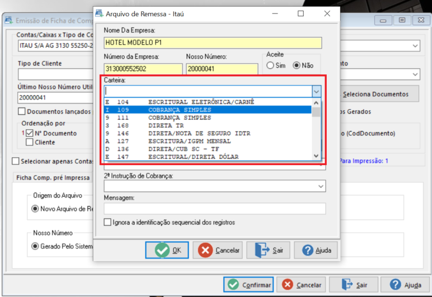
Task: Click the Número da Empresa field
Action: tap(143, 69)
